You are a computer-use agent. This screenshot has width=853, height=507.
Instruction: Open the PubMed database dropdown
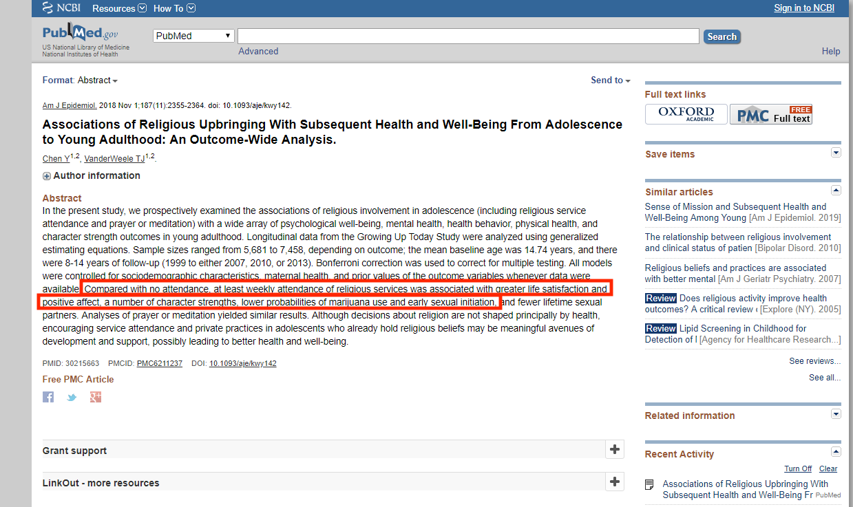click(193, 36)
